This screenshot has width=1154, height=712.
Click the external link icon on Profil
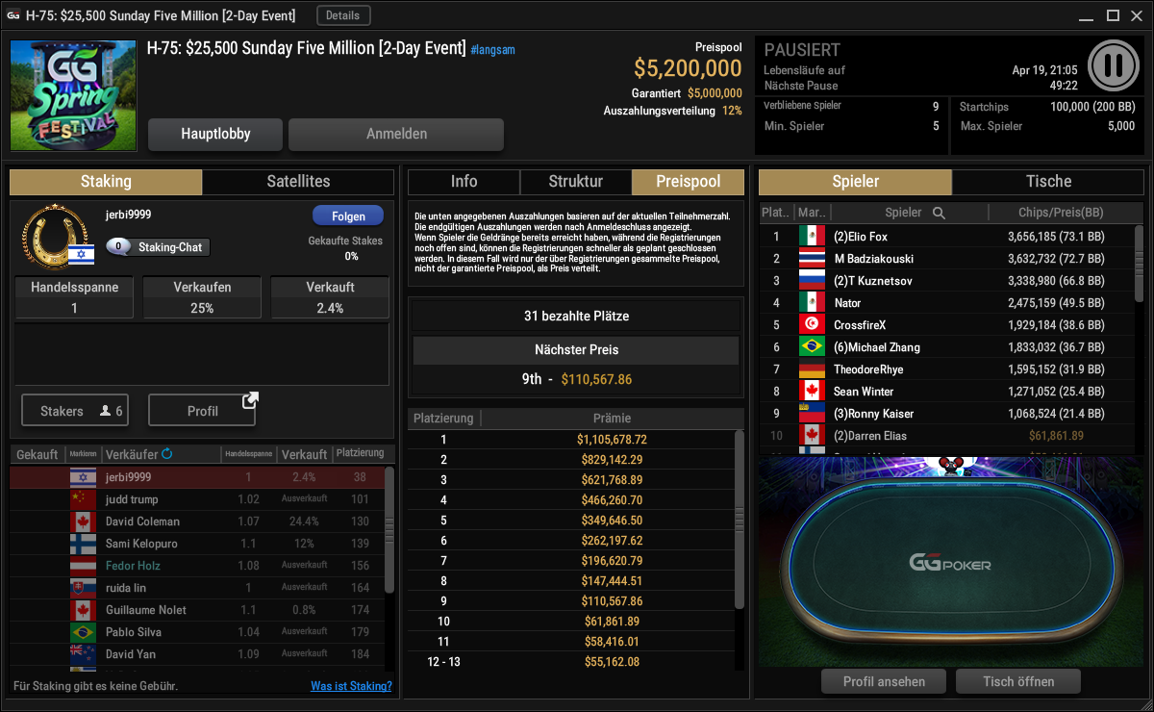(249, 400)
